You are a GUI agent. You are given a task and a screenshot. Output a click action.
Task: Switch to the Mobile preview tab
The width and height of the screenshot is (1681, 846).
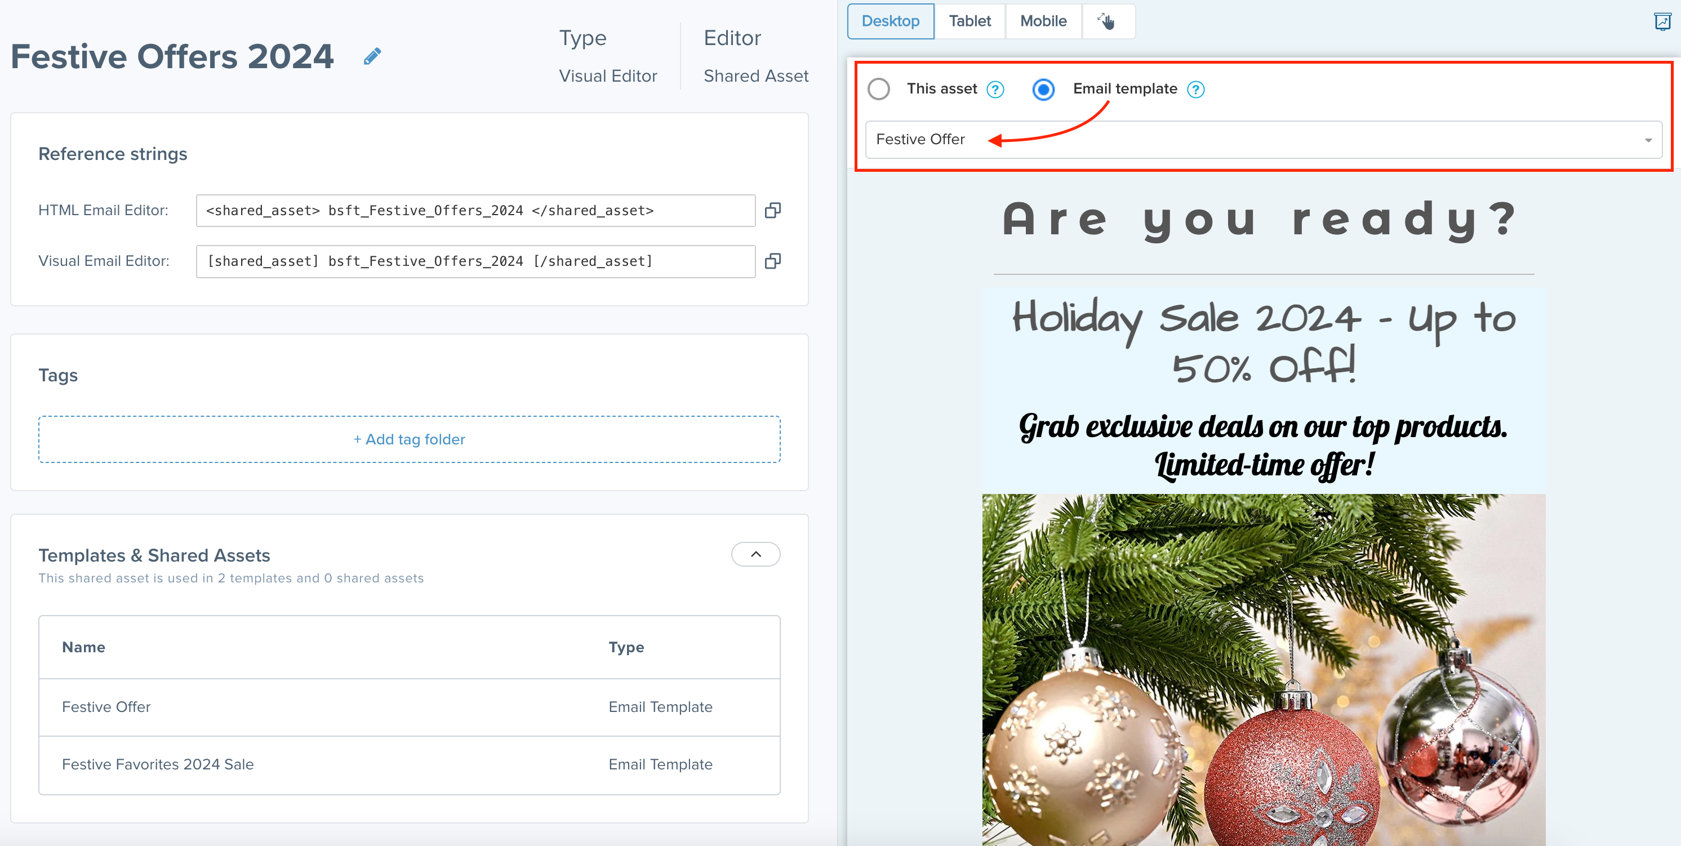click(1043, 21)
